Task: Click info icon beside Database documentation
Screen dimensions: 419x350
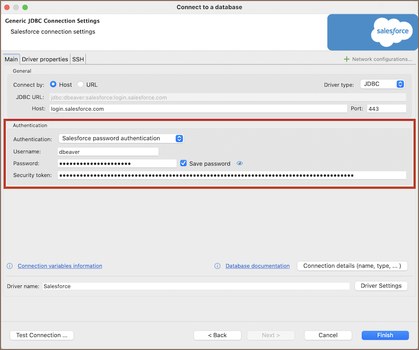Action: (218, 266)
